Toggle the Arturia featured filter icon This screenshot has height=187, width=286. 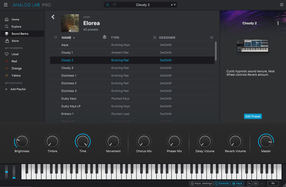[105, 37]
